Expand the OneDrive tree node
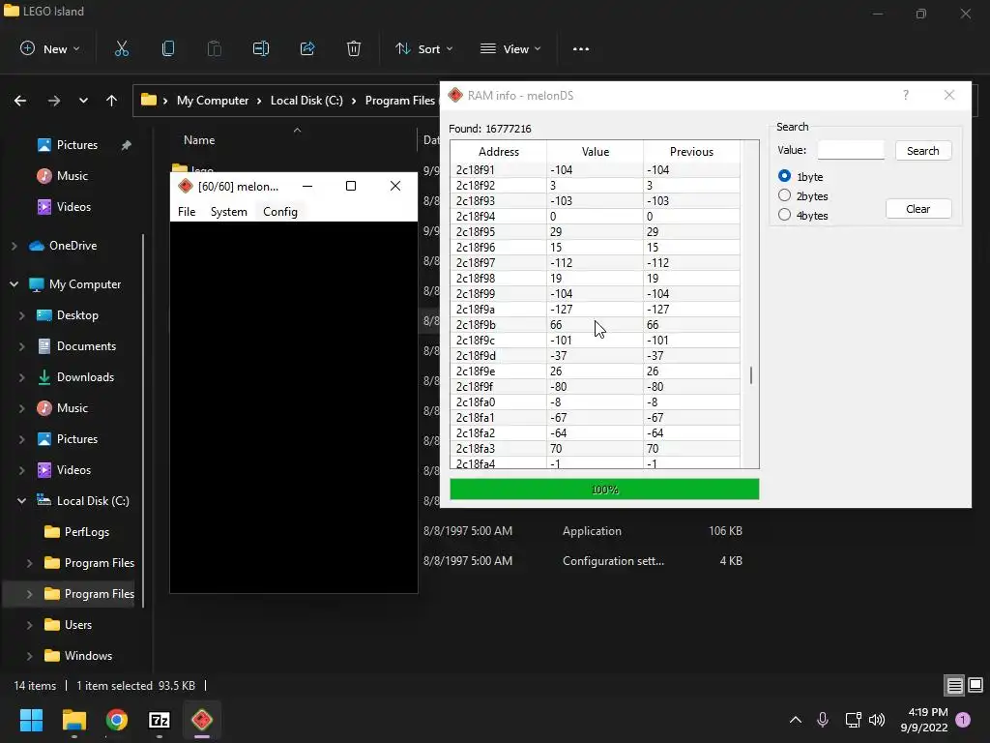Screen dimensions: 990x743 coord(14,246)
